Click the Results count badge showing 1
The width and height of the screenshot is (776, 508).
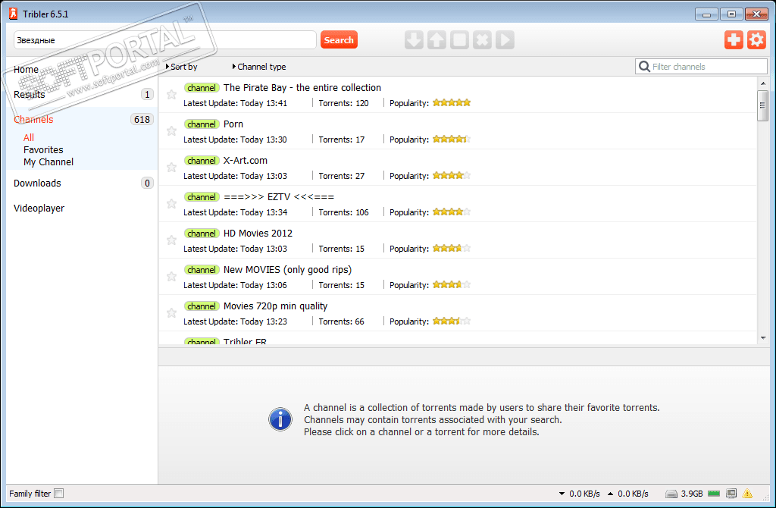147,94
